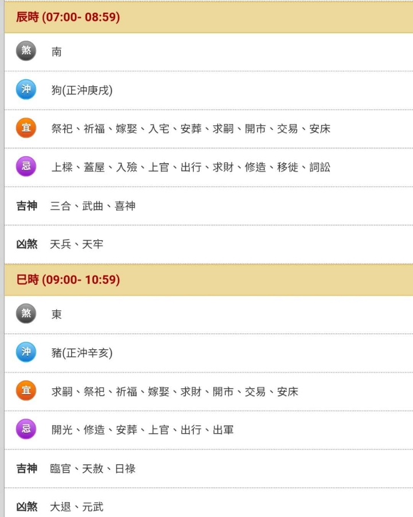The image size is (413, 517).
Task: Tap the 南 direction text
Action: click(57, 52)
